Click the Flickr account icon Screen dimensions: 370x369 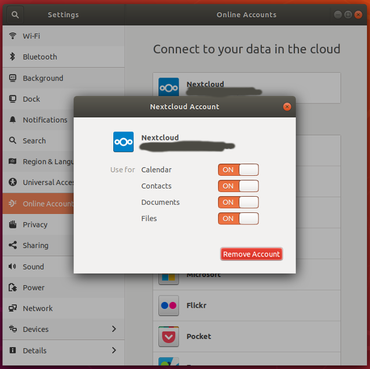coord(169,305)
